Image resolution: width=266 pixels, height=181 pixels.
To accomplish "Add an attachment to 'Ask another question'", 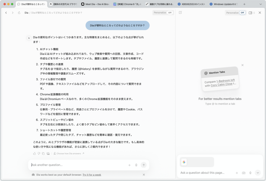I will pyautogui.click(x=129, y=165).
